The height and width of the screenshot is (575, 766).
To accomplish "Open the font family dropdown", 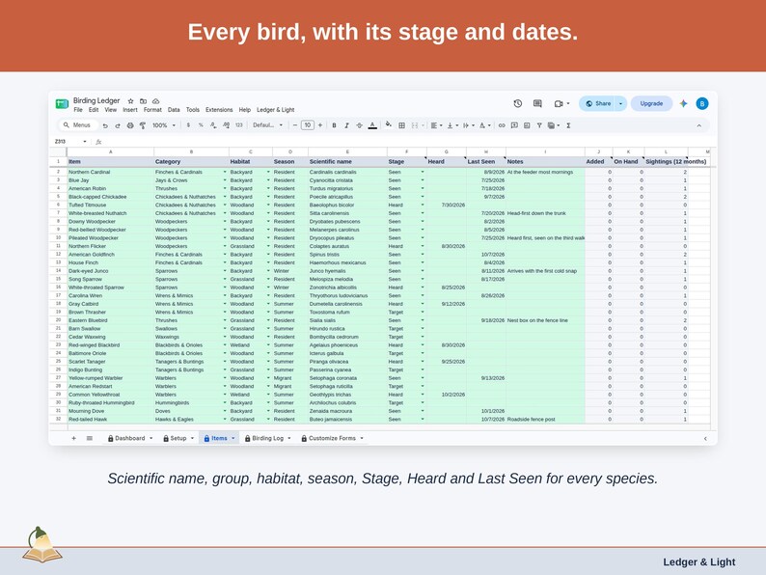I will pos(267,125).
